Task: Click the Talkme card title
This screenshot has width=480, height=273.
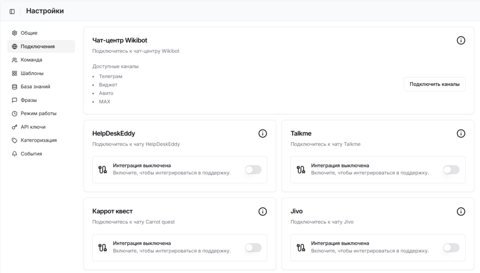Action: click(301, 134)
